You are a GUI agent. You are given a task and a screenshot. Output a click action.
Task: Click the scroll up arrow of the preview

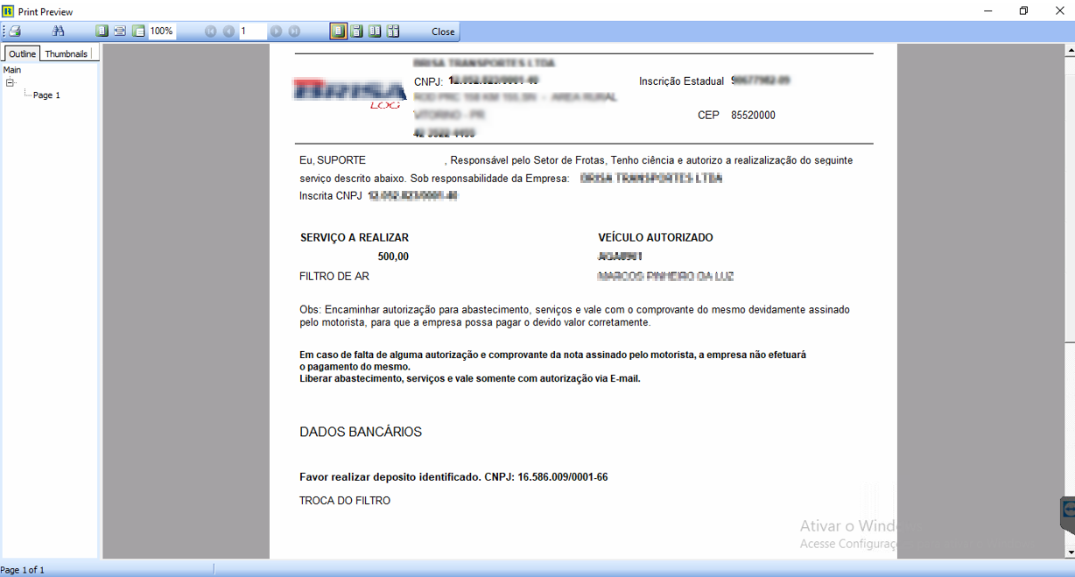pos(1069,50)
